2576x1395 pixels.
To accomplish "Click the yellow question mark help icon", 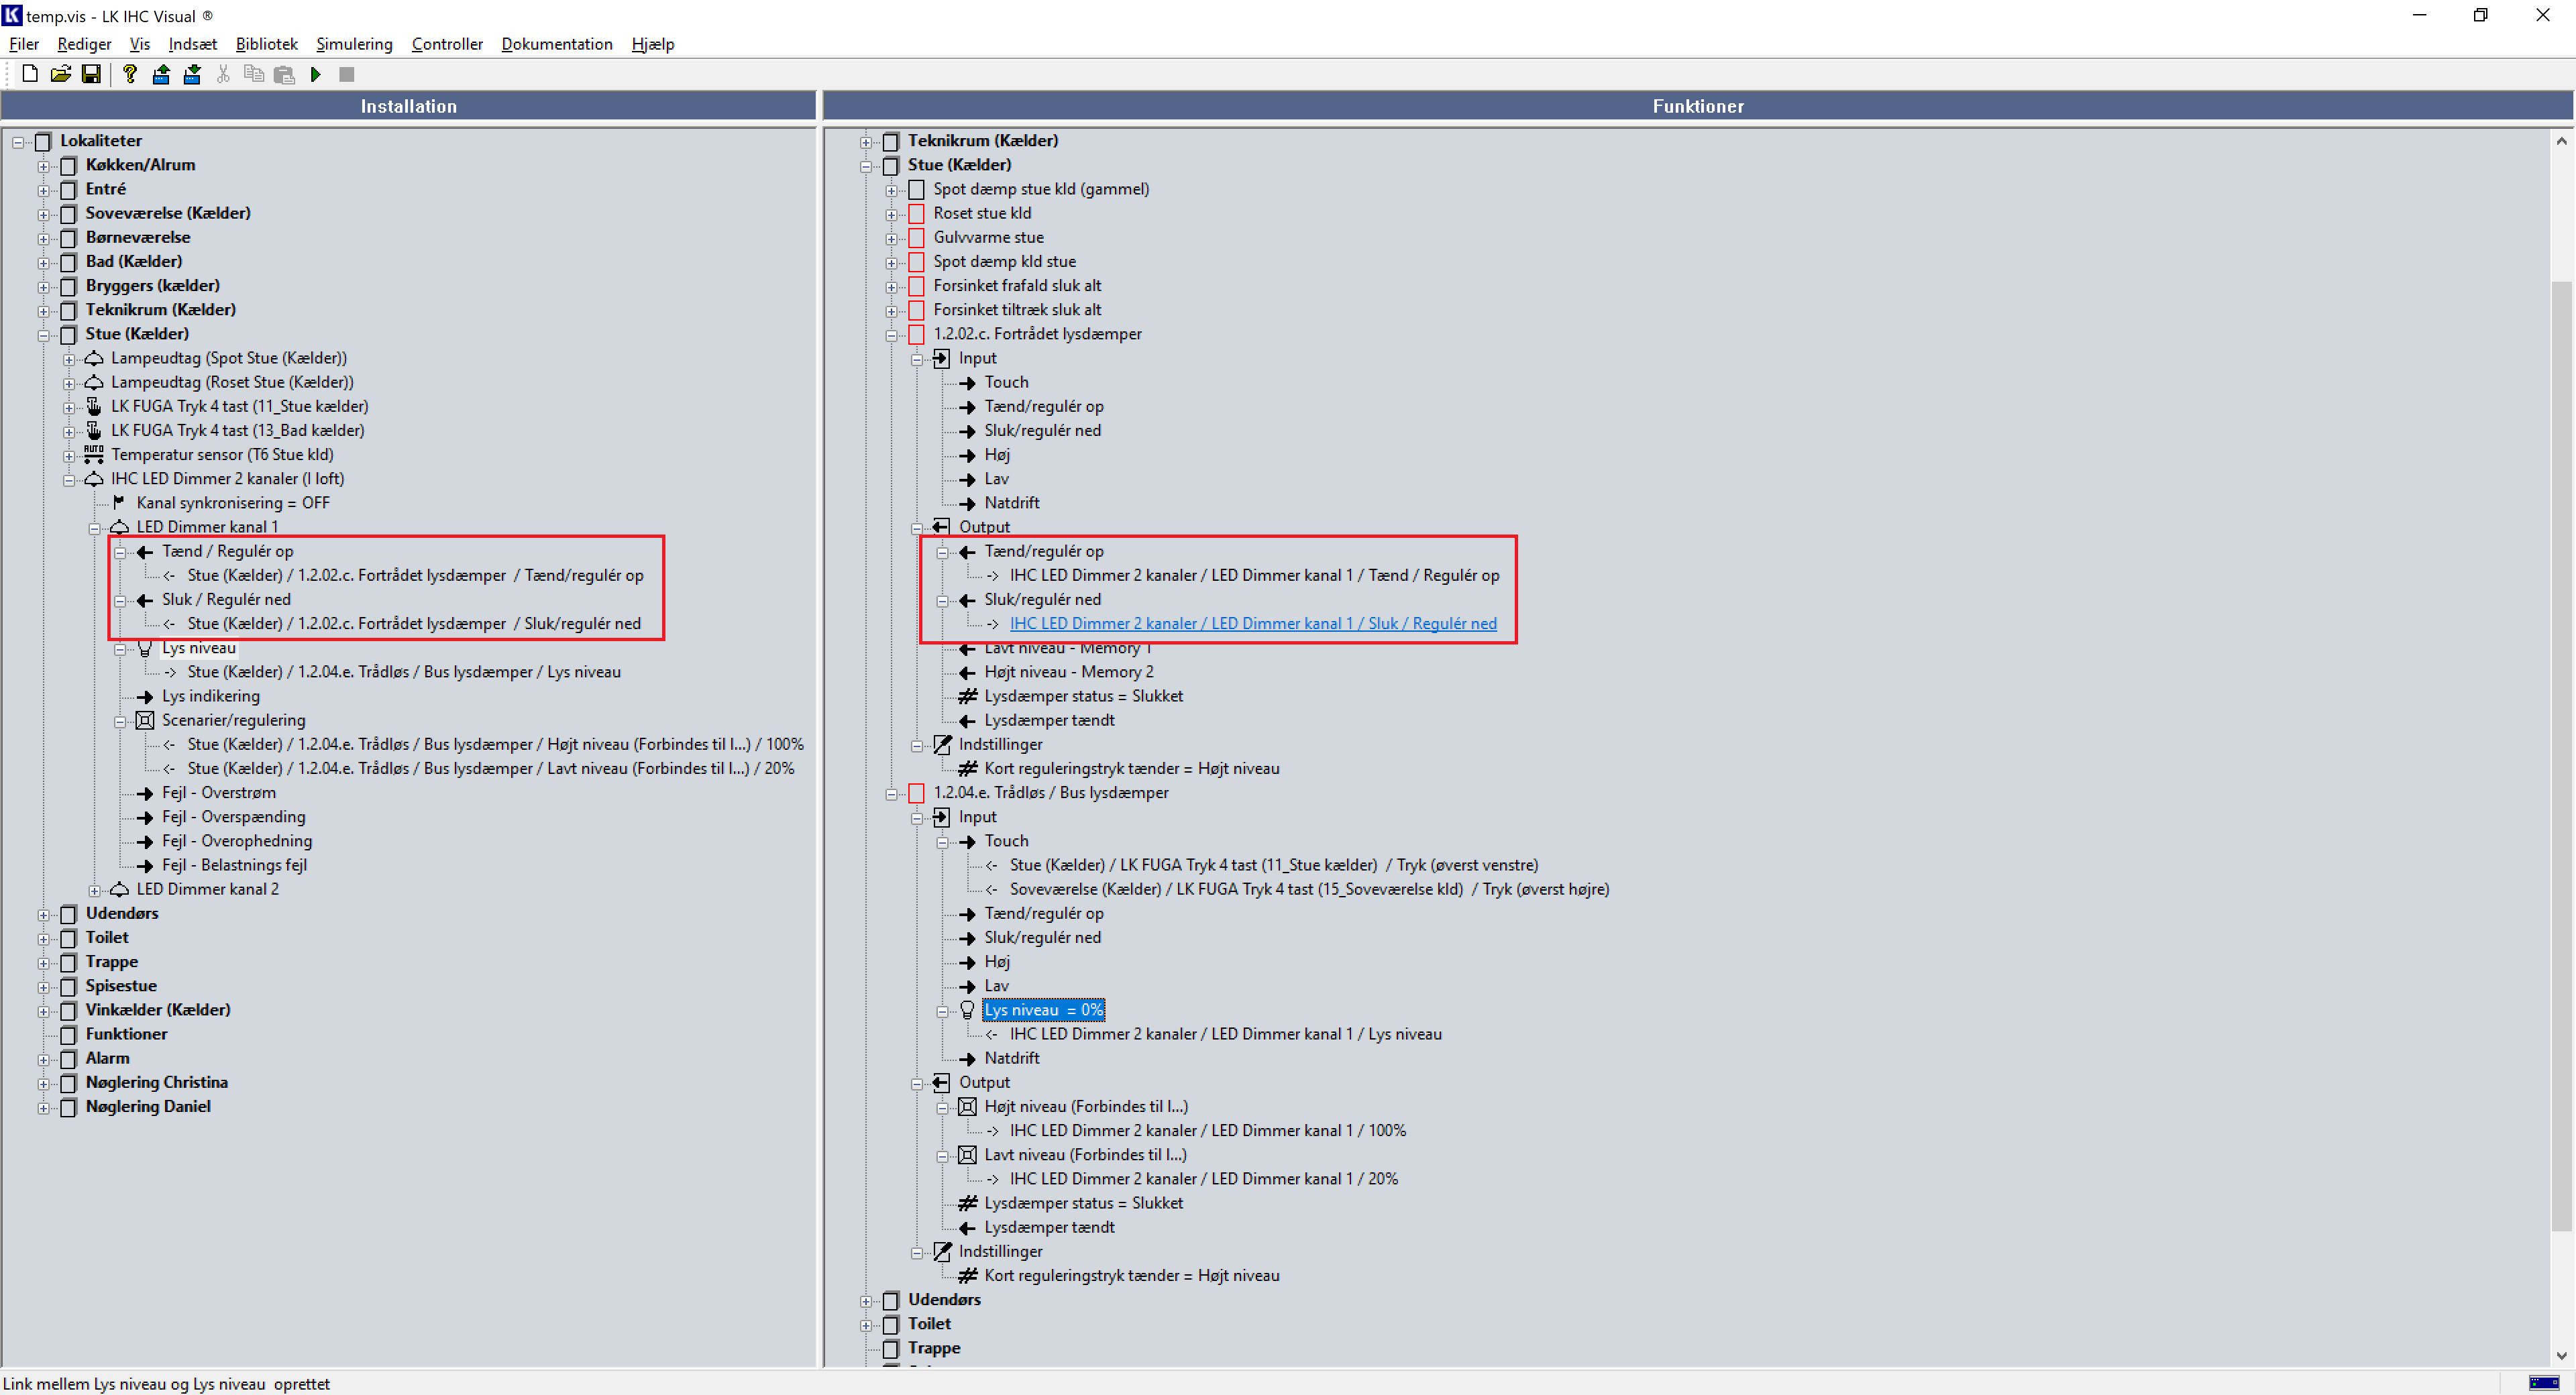I will [x=129, y=74].
